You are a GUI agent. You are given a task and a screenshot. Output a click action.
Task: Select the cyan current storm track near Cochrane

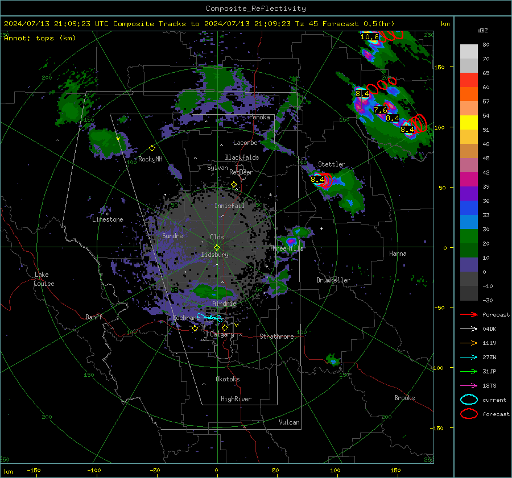click(x=209, y=318)
